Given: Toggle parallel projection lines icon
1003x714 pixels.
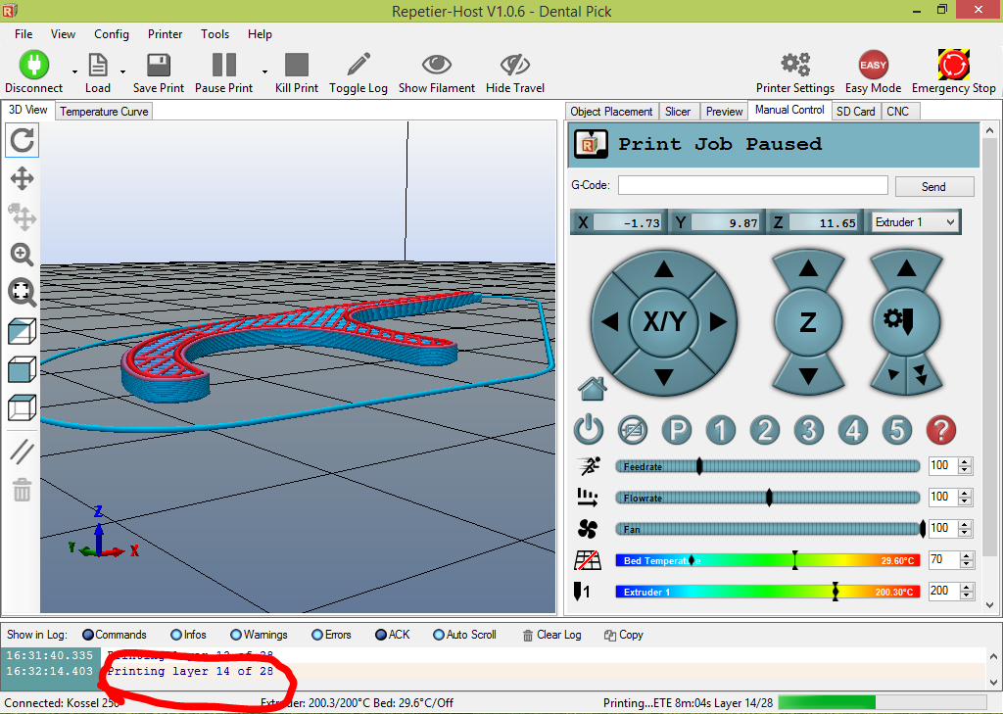Looking at the screenshot, I should click(x=22, y=452).
